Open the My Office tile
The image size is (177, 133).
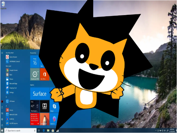click(44, 74)
